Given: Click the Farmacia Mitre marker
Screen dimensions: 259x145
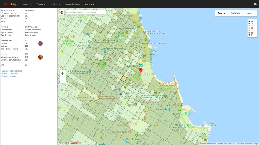Looking at the screenshot, I should (x=110, y=59).
